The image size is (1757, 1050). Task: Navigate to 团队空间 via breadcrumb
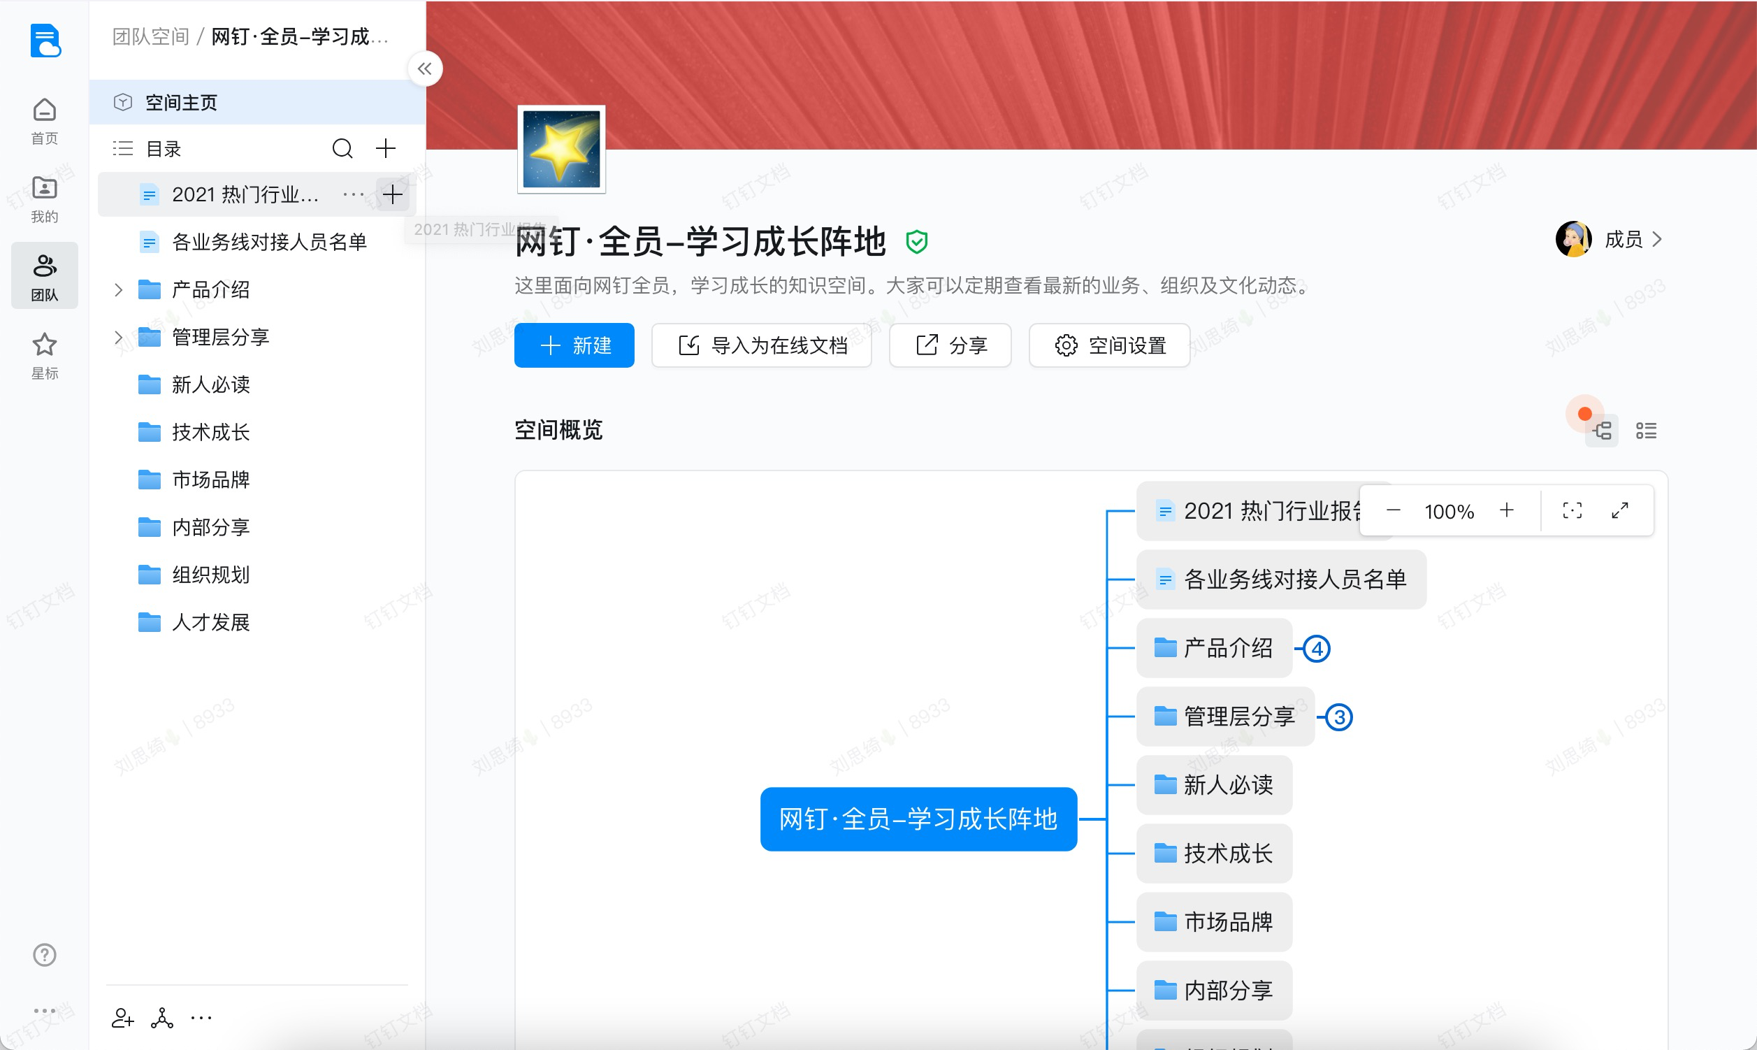(x=150, y=36)
